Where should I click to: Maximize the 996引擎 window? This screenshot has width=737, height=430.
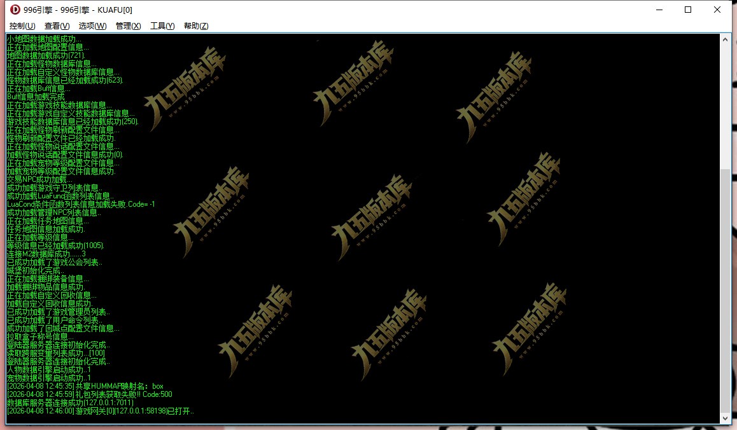pos(688,10)
